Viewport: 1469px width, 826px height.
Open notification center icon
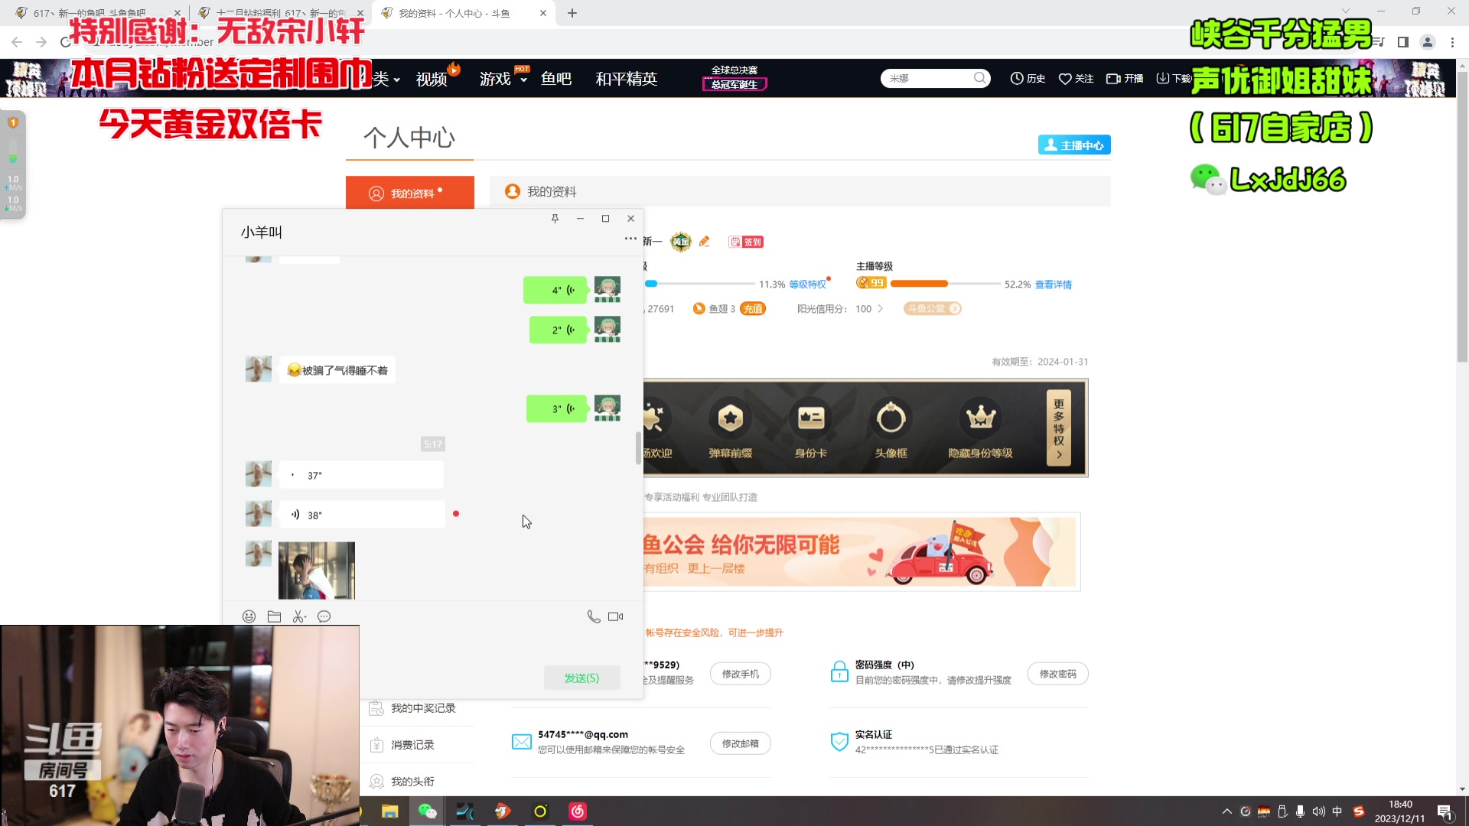[x=1445, y=812]
